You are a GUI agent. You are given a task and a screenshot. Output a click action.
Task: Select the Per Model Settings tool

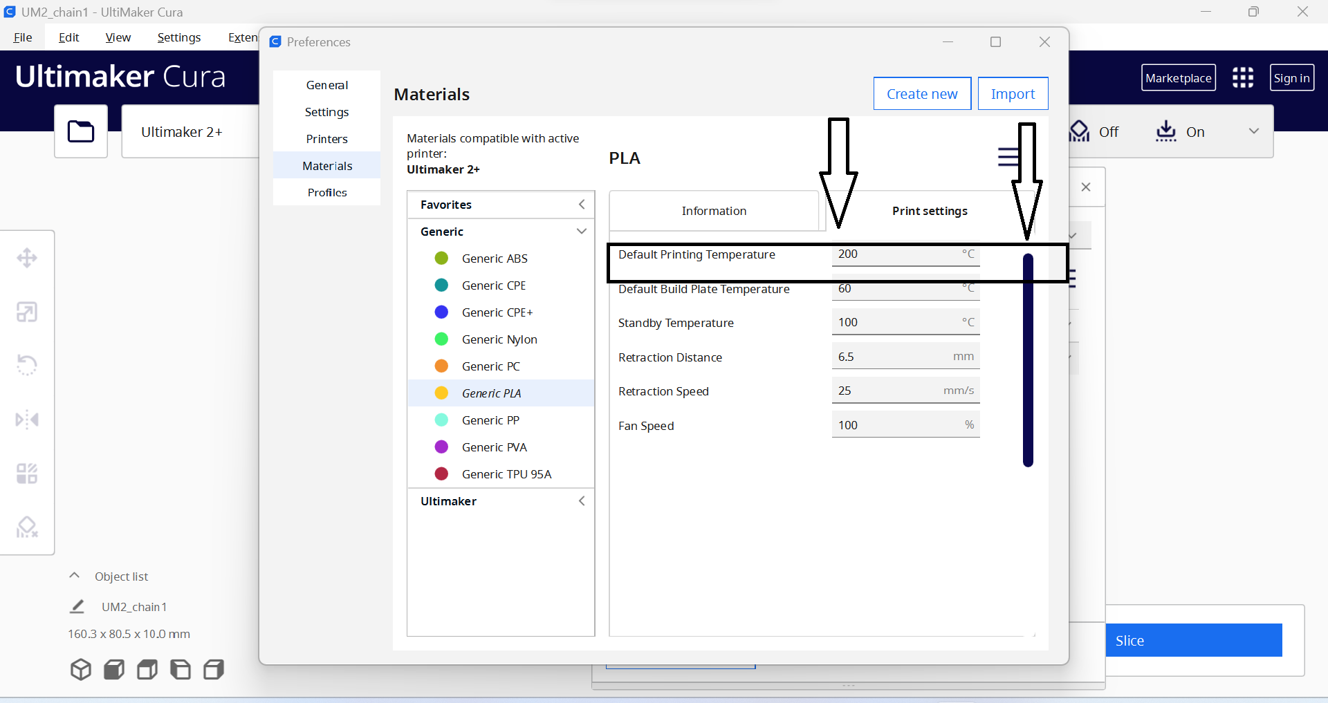tap(27, 474)
